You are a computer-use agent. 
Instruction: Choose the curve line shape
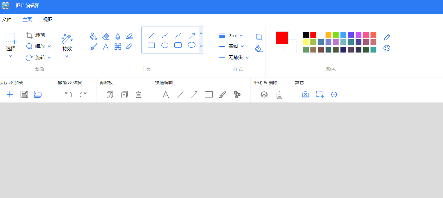(165, 36)
